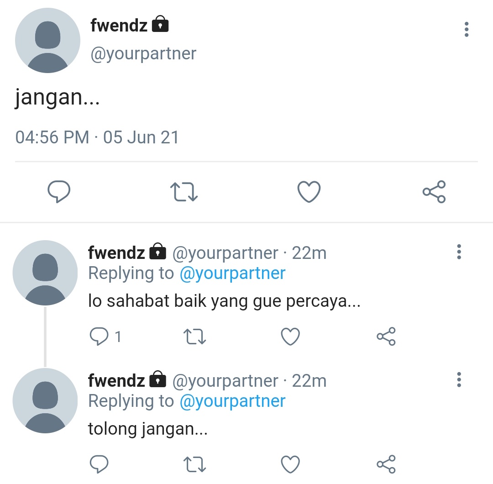Like the main "jangan..." tweet
The width and height of the screenshot is (493, 484).
point(309,191)
